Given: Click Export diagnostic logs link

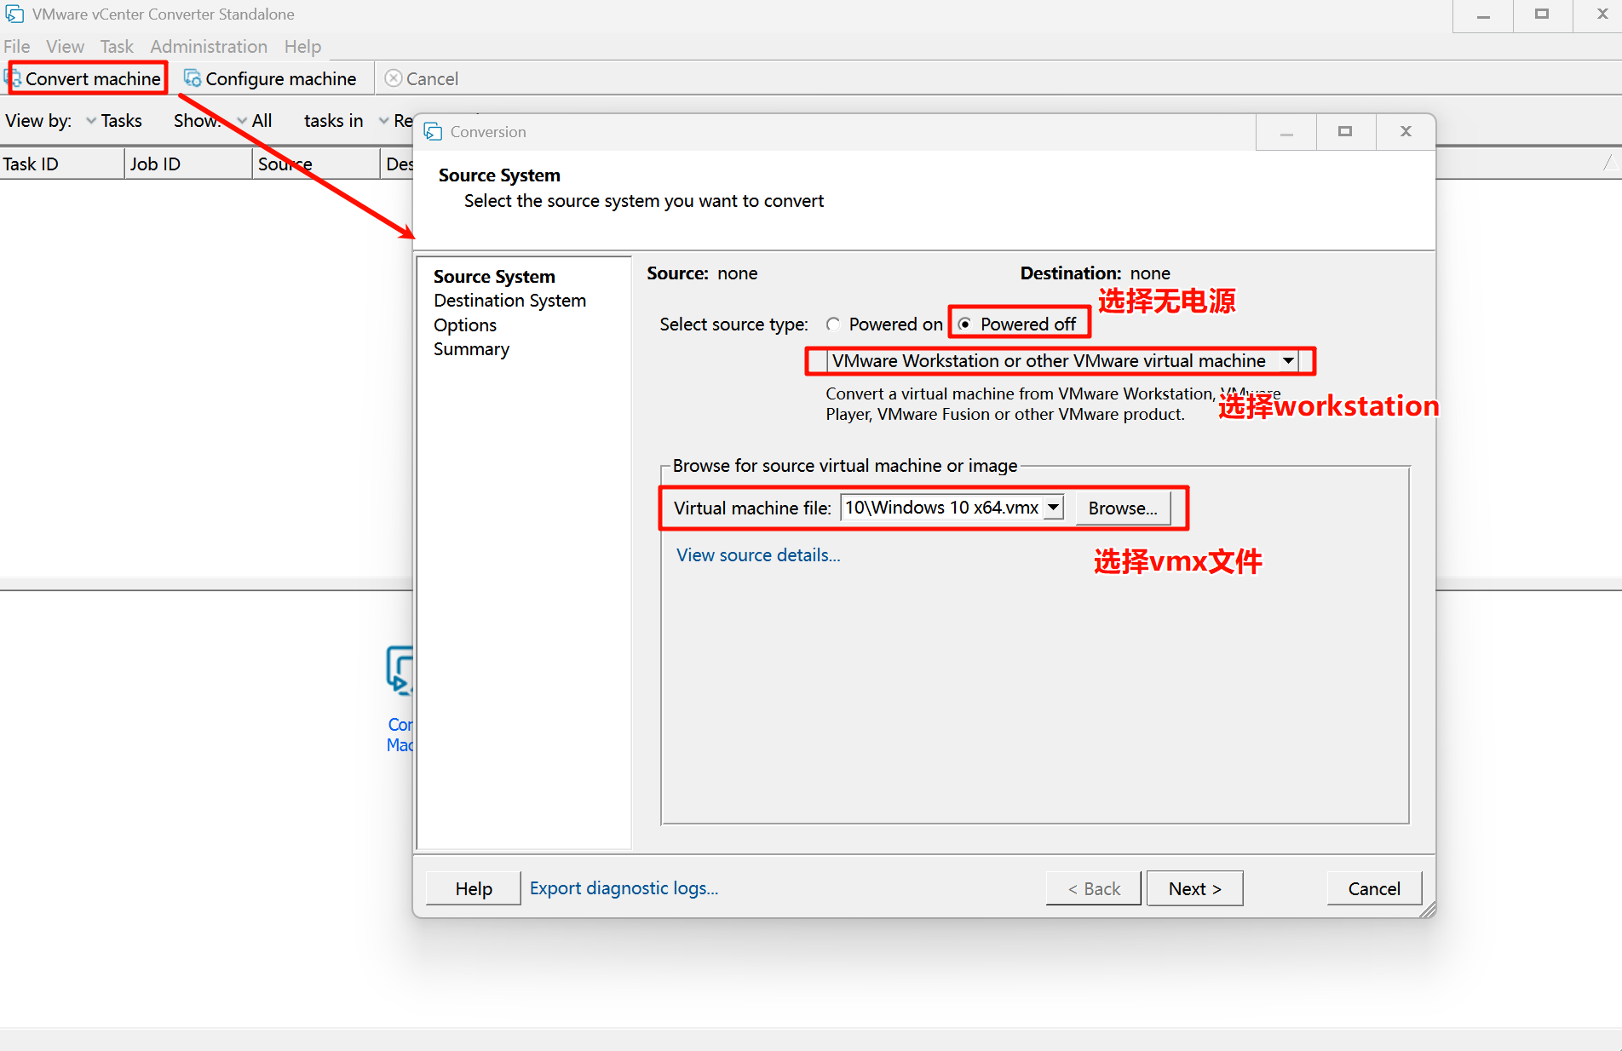Looking at the screenshot, I should (x=624, y=888).
